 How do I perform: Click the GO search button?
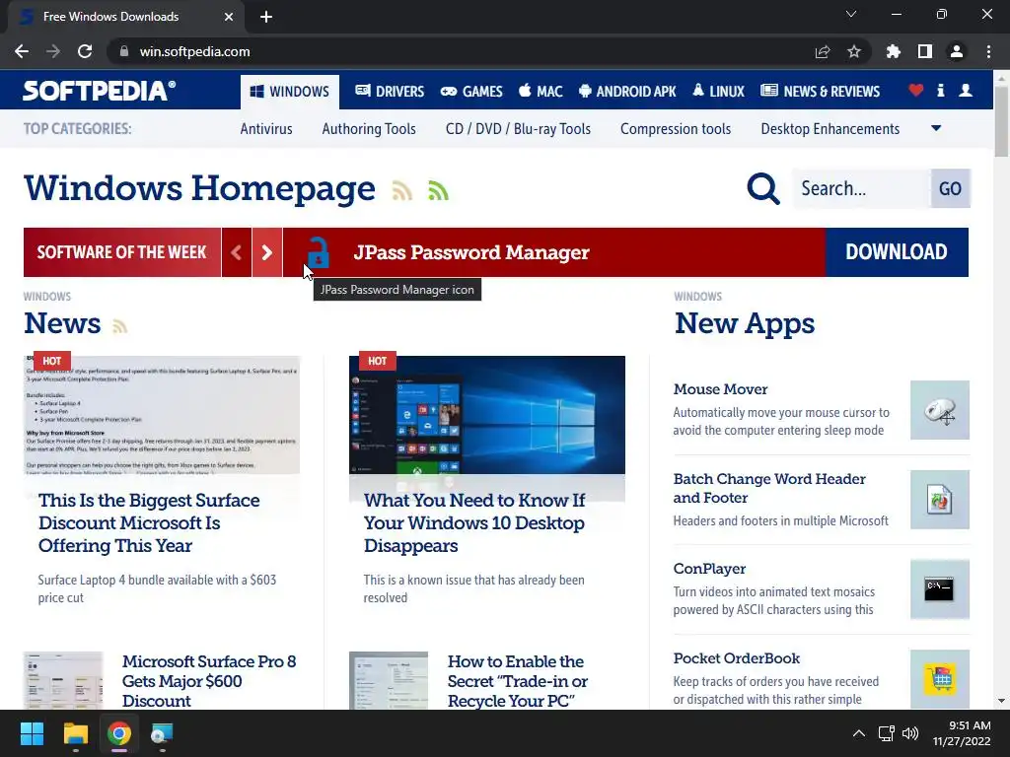tap(950, 188)
